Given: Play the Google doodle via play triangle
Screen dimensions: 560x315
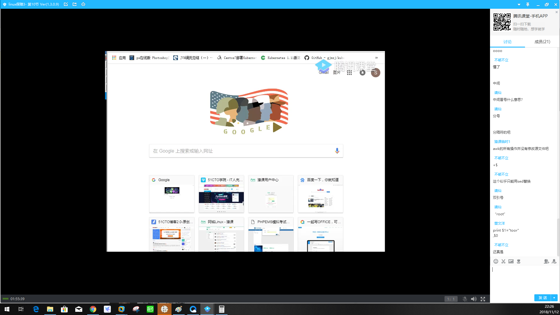Looking at the screenshot, I should pyautogui.click(x=277, y=127).
